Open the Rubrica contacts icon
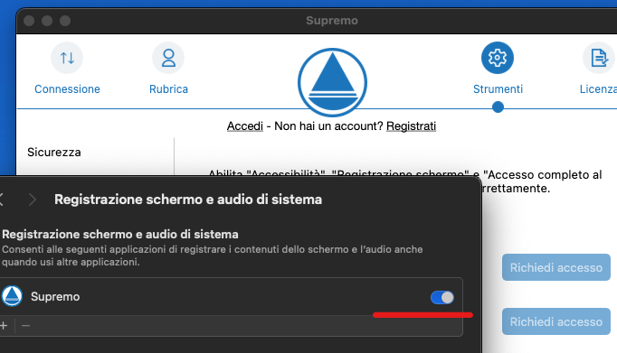 click(168, 58)
